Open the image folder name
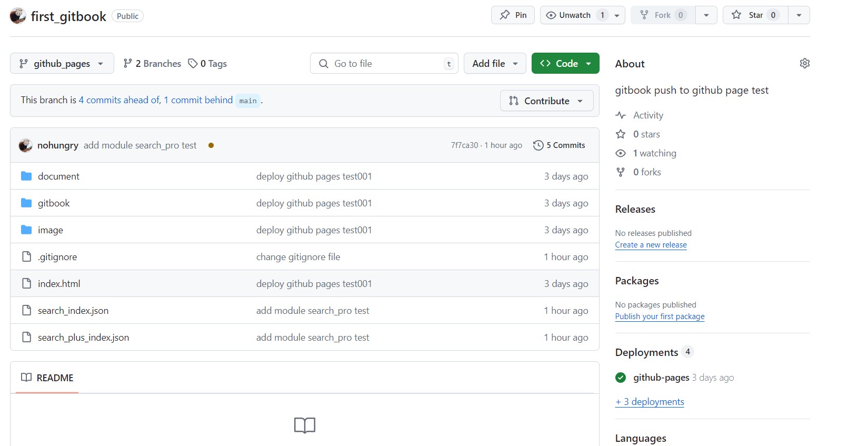This screenshot has width=858, height=446. pos(51,230)
